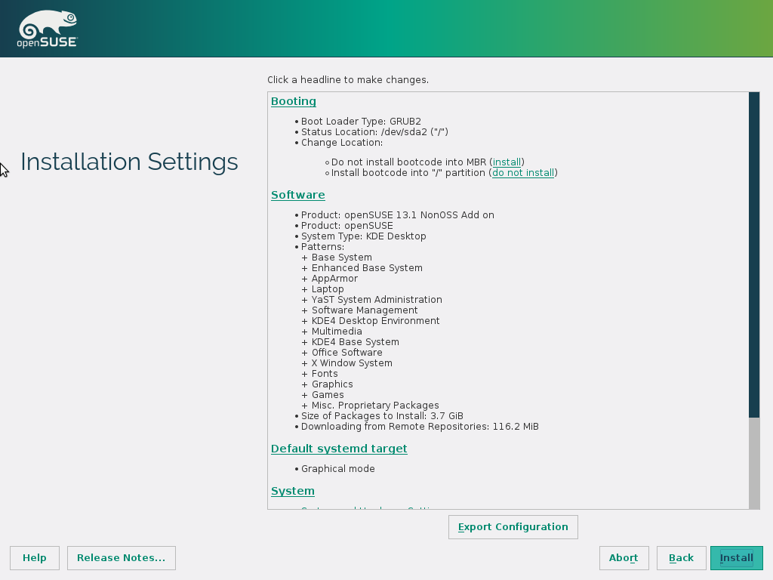Click the 'KDE4 Base System' pattern entry
Image resolution: width=773 pixels, height=580 pixels.
(355, 342)
